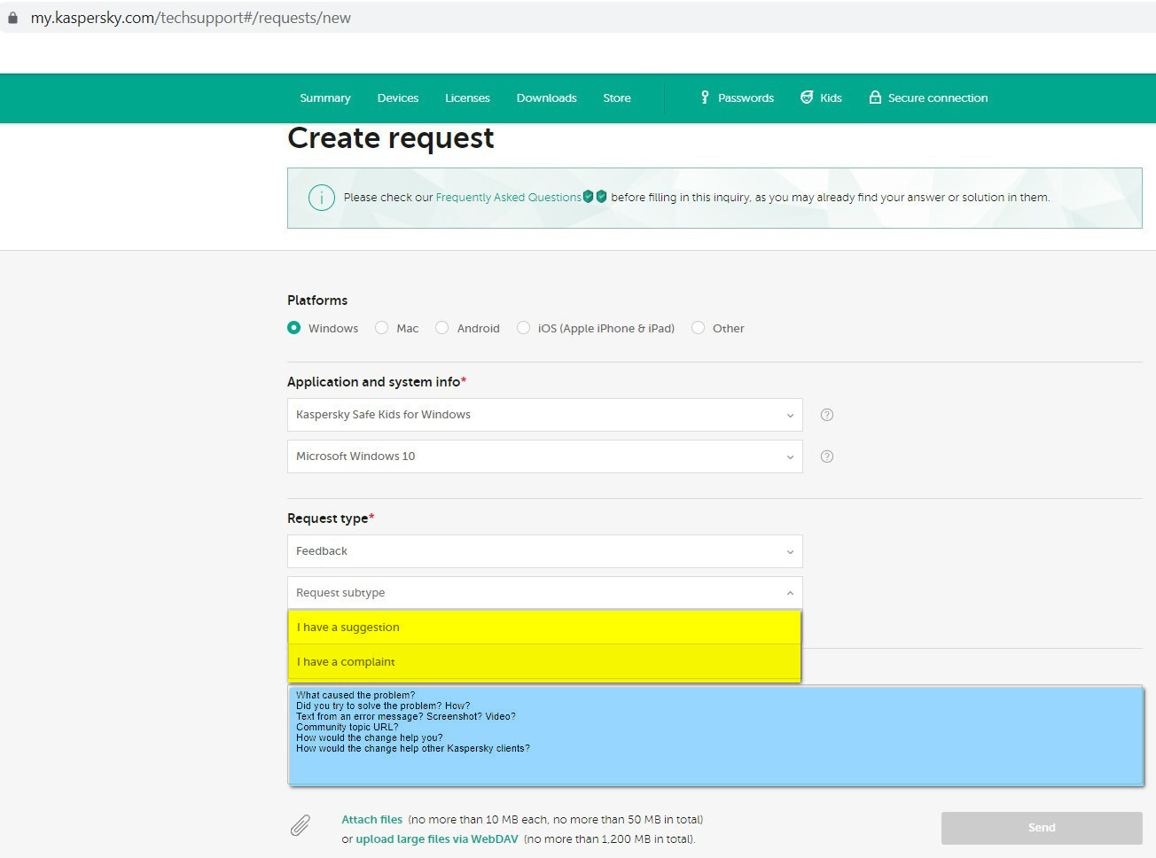Choose the Android platform option
The width and height of the screenshot is (1156, 858).
pos(442,328)
